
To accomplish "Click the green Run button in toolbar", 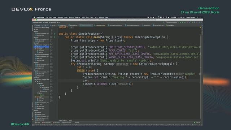I will 180,22.
